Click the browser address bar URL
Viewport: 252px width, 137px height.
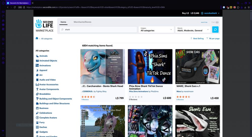96,7
